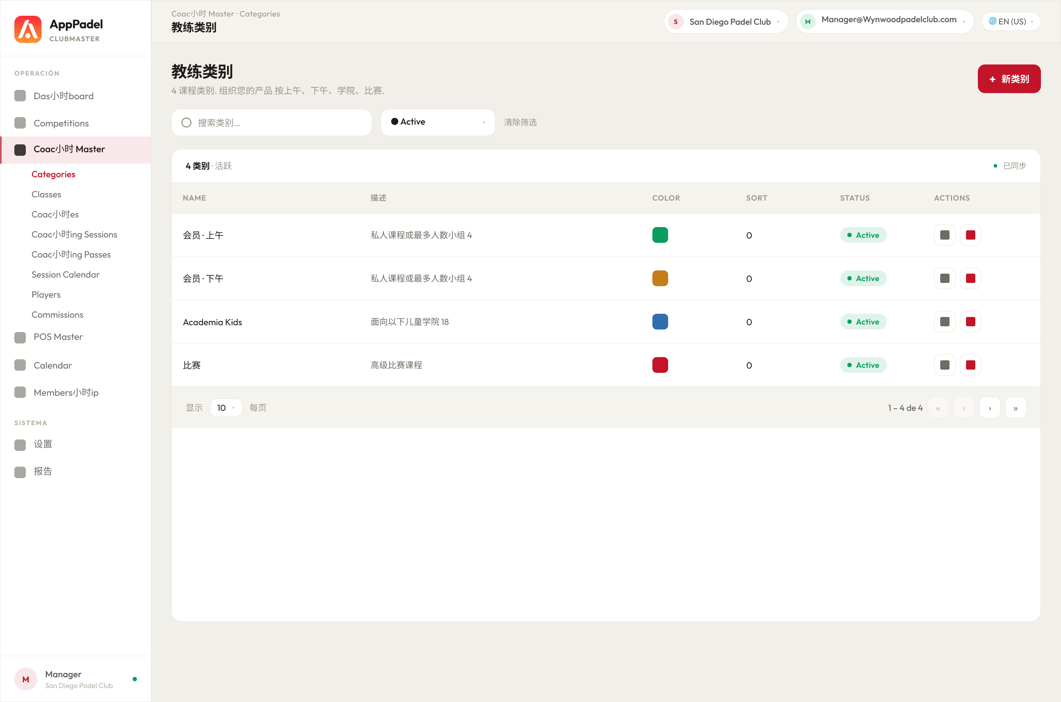Click the 报告 reports sidebar icon
Image resolution: width=1061 pixels, height=702 pixels.
point(20,472)
